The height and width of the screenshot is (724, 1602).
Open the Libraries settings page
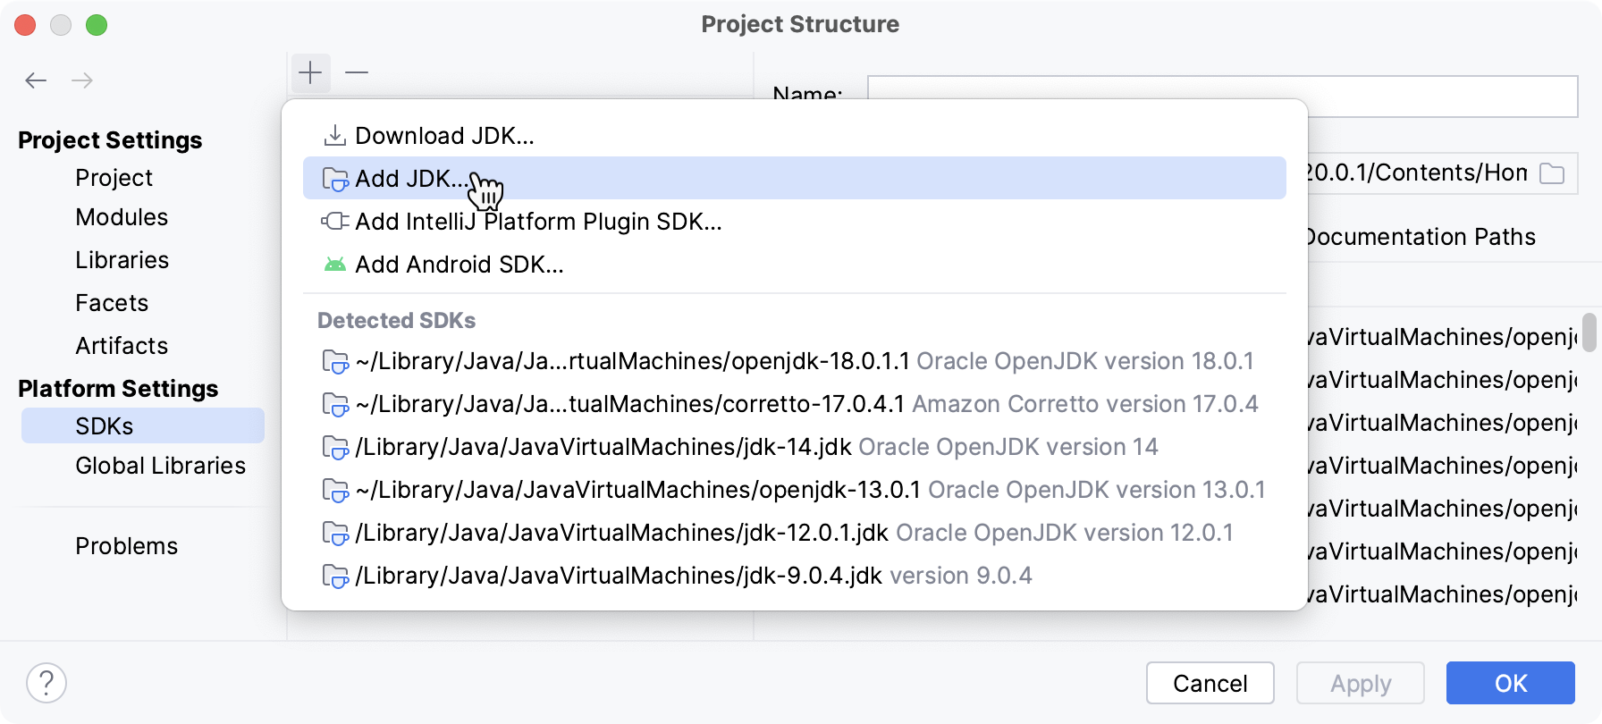tap(122, 260)
